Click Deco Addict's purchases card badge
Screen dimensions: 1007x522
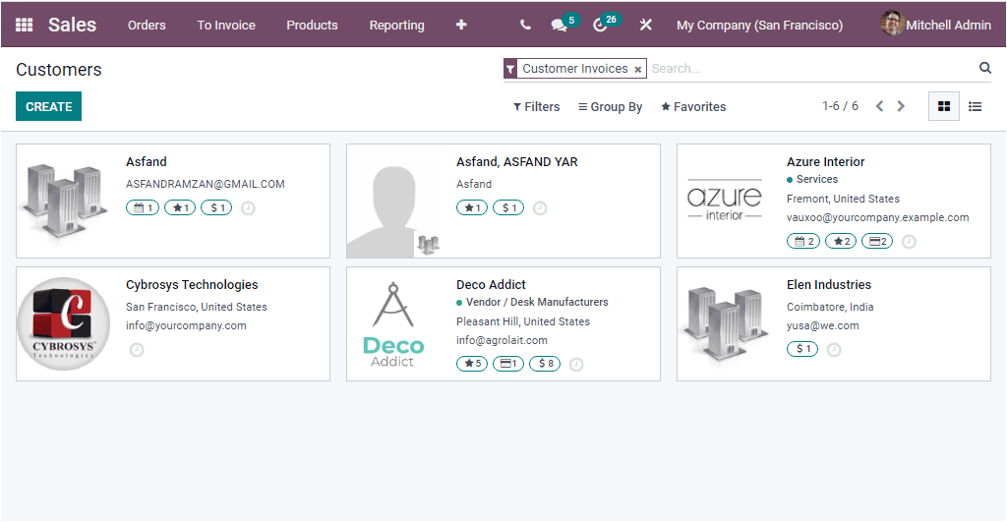click(508, 364)
